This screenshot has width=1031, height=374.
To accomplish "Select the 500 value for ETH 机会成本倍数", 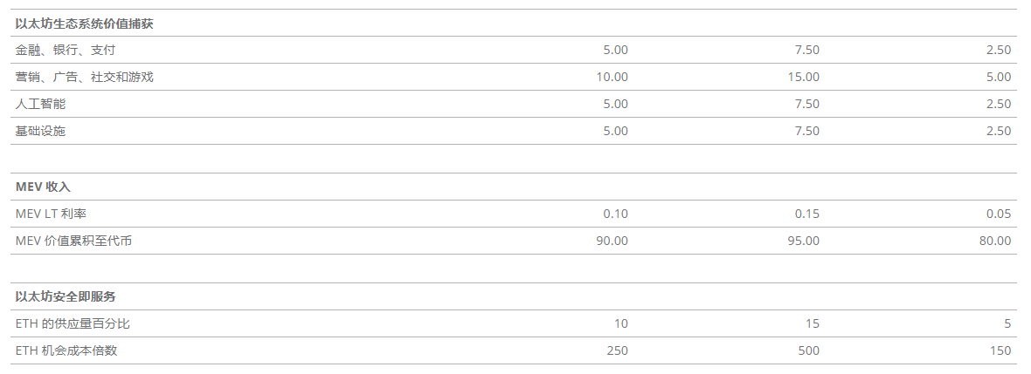I will point(809,350).
